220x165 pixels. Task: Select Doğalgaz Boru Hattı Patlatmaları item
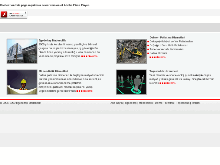(169, 45)
